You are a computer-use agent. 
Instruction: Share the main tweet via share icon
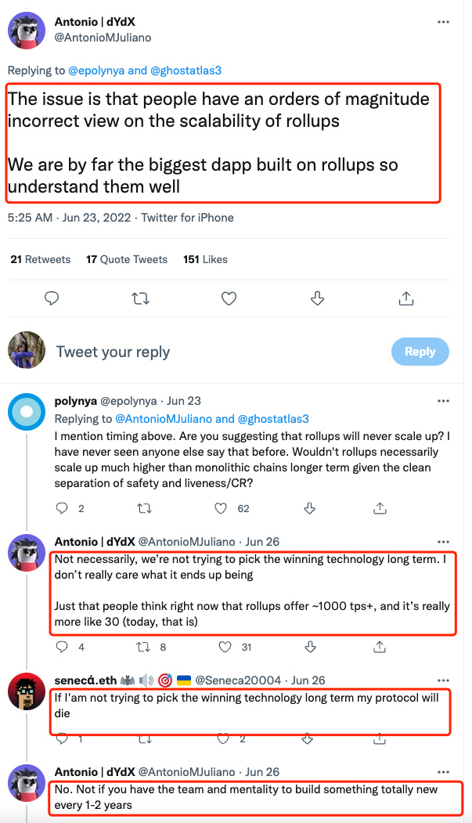405,298
